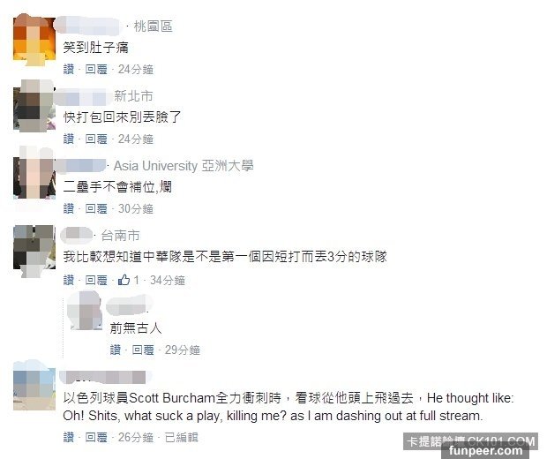Screen dimensions: 547x459
Task: Reply to the 前無古人 comment
Action: pos(143,350)
